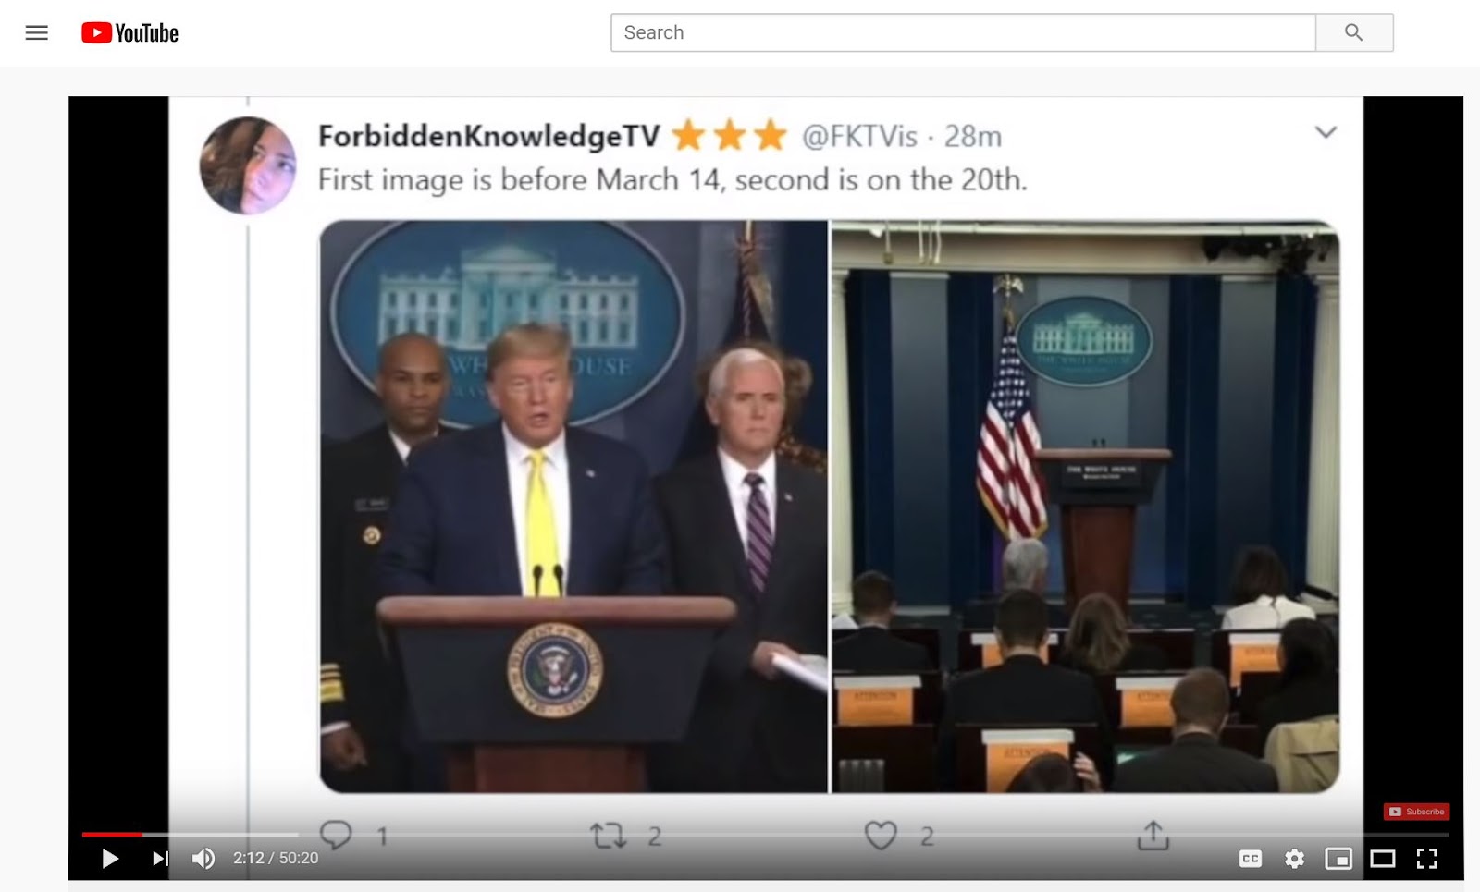The height and width of the screenshot is (892, 1480).
Task: Click the magnifier search button
Action: pos(1354,32)
